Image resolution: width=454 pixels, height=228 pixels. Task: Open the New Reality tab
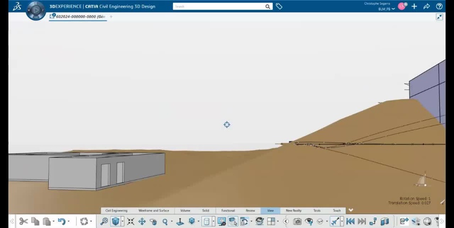click(x=294, y=211)
